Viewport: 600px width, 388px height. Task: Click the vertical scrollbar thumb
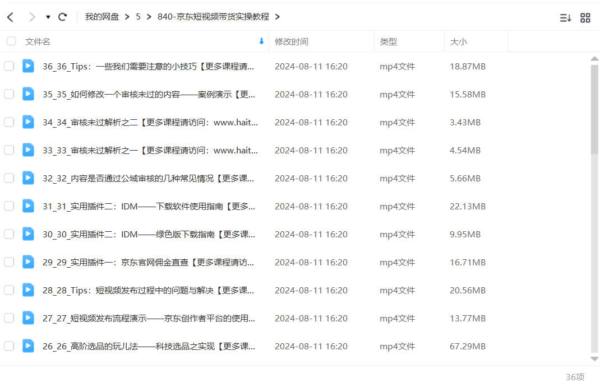(594, 110)
